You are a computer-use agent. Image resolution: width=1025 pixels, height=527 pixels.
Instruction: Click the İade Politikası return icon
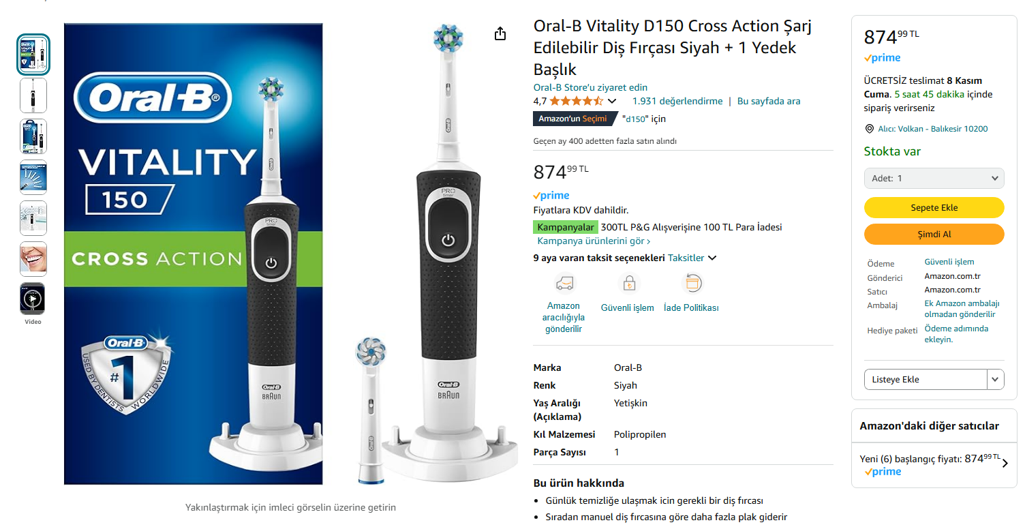(x=692, y=282)
